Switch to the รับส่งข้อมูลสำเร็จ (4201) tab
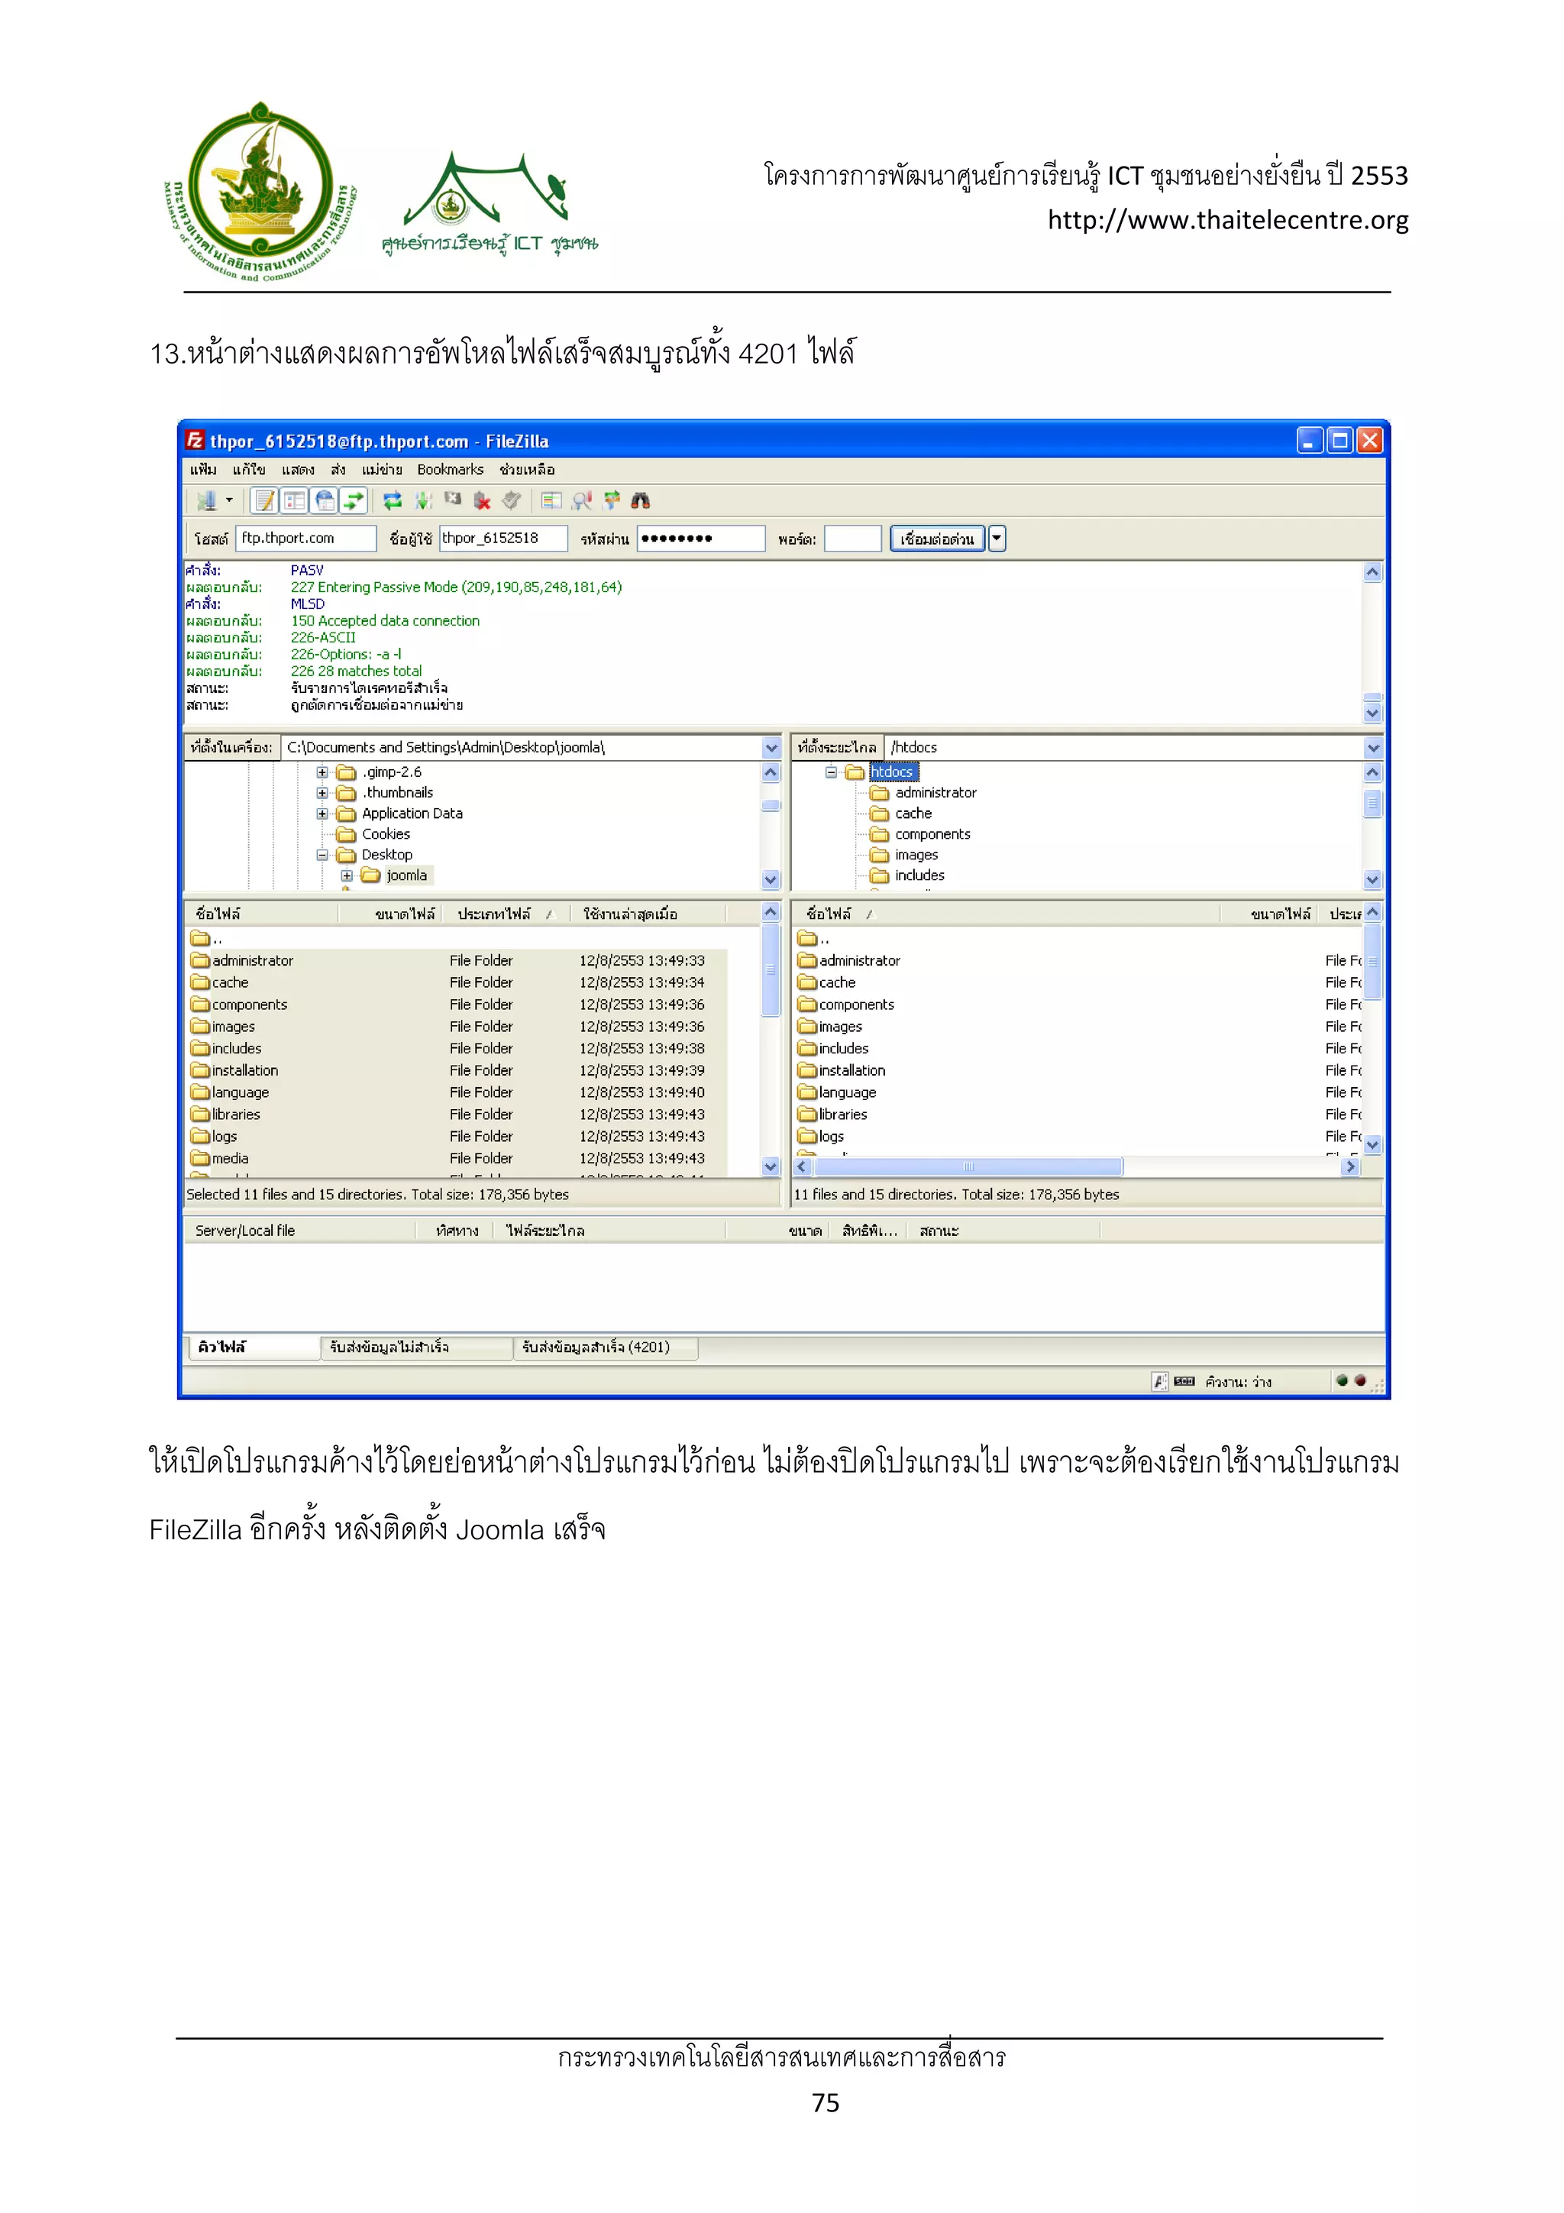The image size is (1564, 2213). tap(605, 1348)
